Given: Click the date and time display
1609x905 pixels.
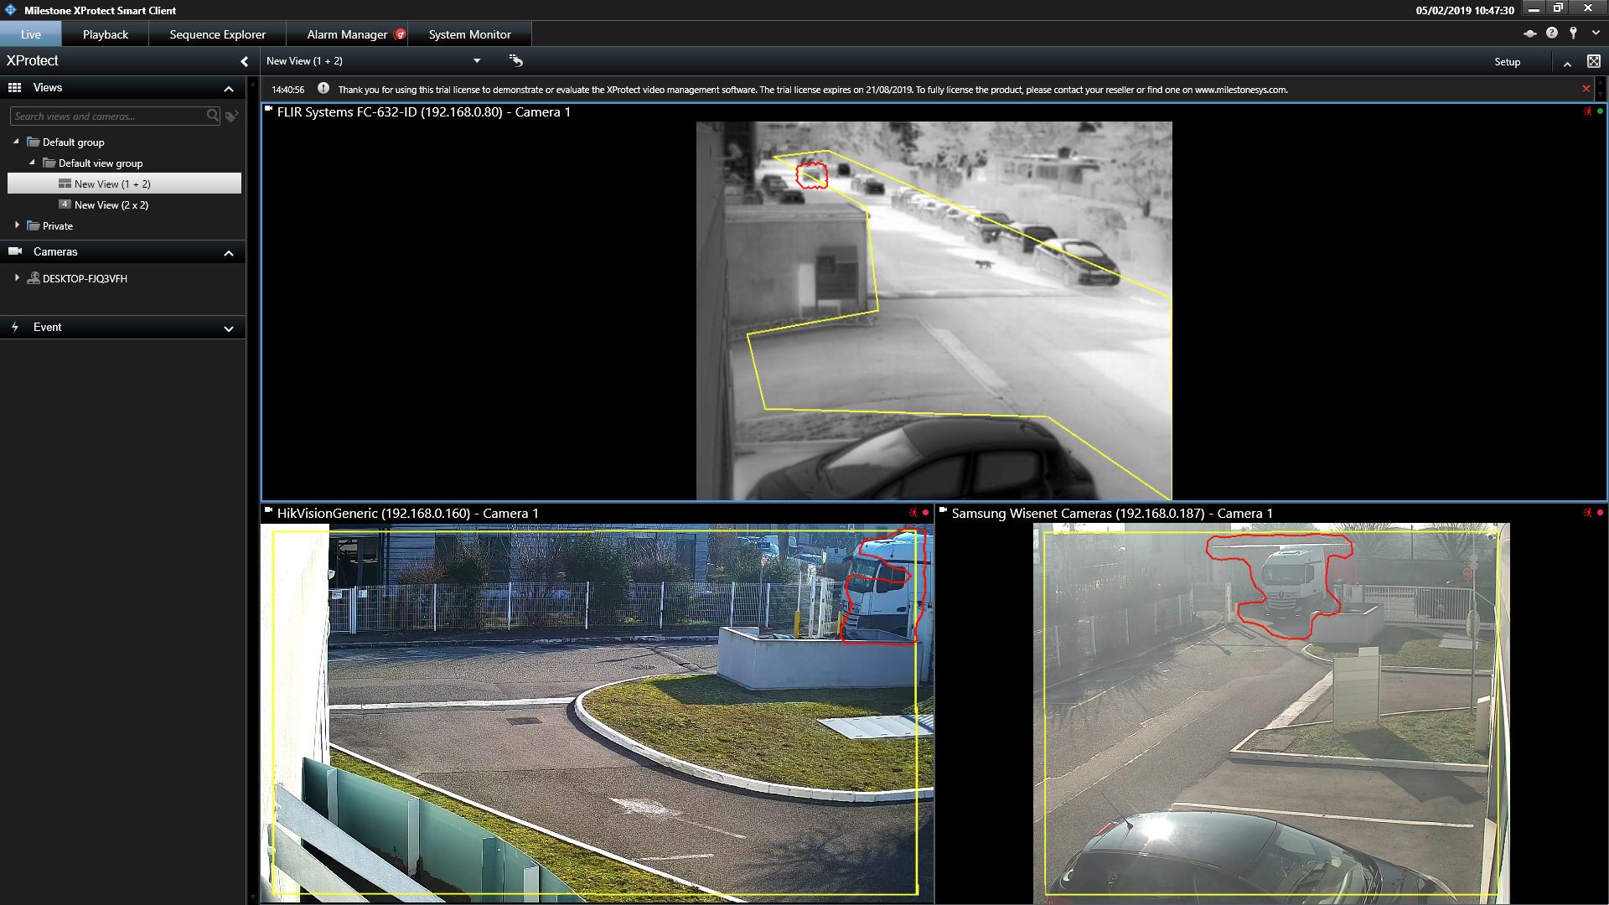Looking at the screenshot, I should tap(1465, 11).
